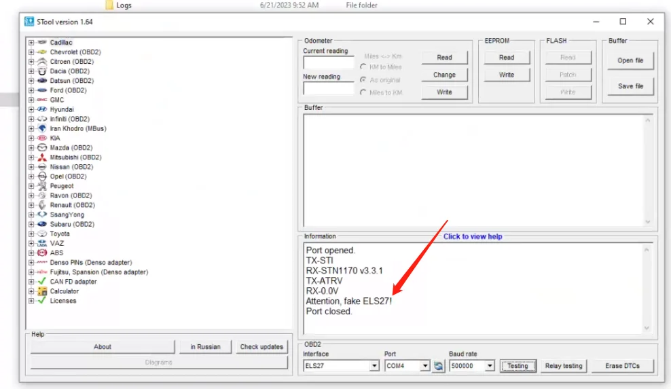Click the Odometer Change button

(444, 75)
